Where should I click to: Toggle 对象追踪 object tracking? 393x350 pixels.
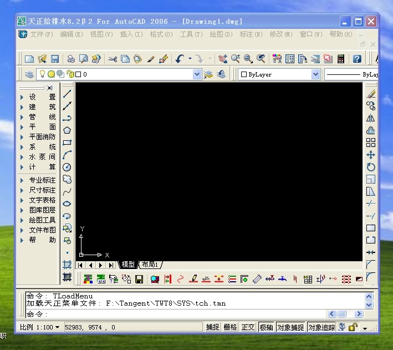(x=321, y=327)
